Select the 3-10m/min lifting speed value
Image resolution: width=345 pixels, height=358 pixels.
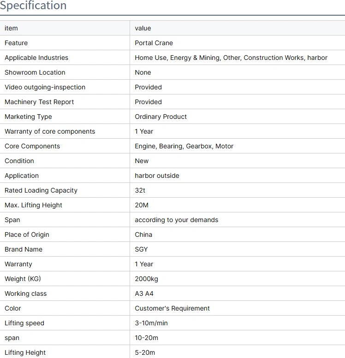point(151,323)
